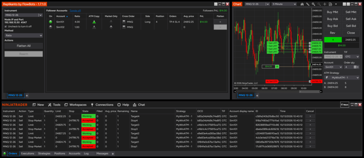The image size is (364, 158).
Task: Click the Flatten All button
Action: point(23,46)
